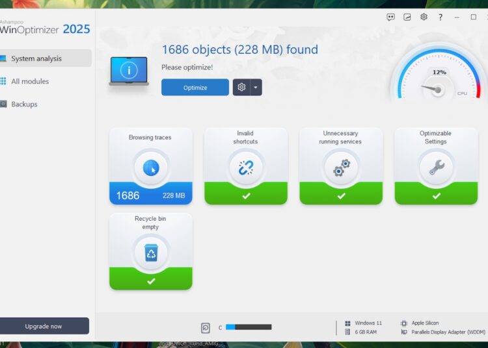Click the broken link Invalid shortcuts icon
This screenshot has width=488, height=348.
246,168
